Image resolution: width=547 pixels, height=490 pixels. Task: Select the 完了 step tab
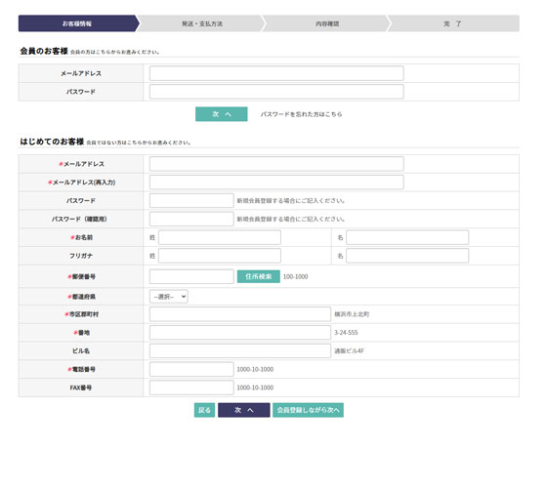453,23
